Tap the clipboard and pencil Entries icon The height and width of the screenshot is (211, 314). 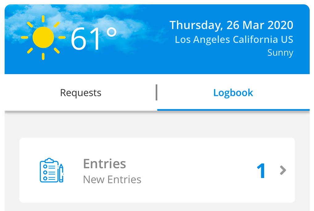52,170
